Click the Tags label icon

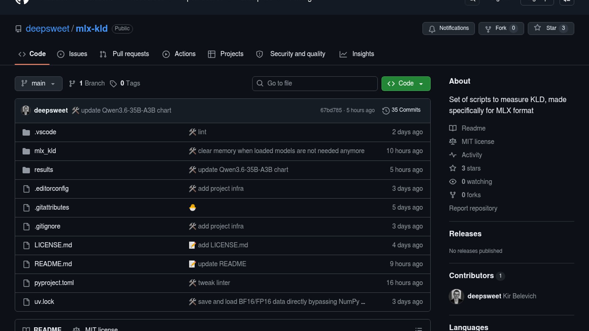[113, 84]
